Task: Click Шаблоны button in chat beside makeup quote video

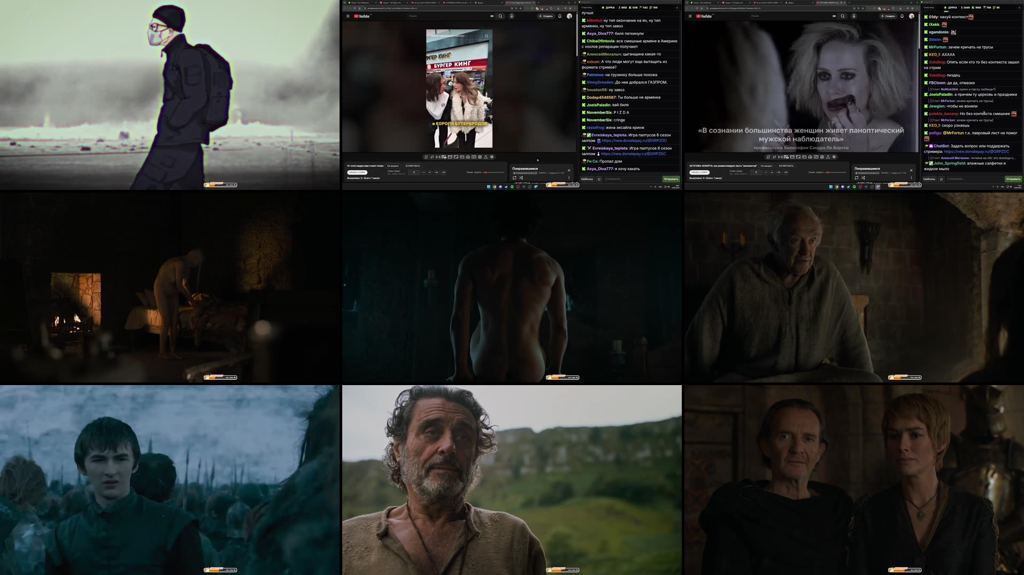Action: tap(929, 179)
